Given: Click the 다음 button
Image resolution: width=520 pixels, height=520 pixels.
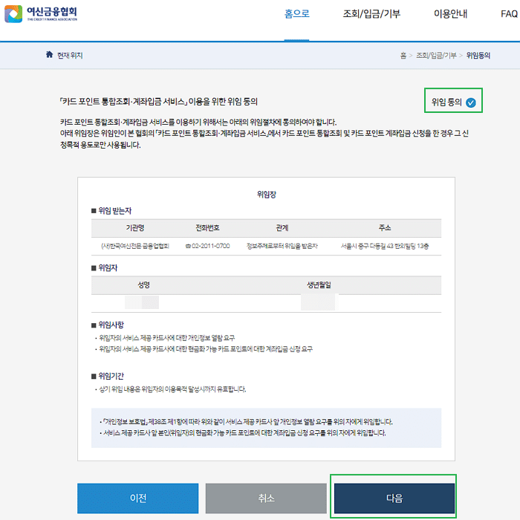Looking at the screenshot, I should 394,498.
